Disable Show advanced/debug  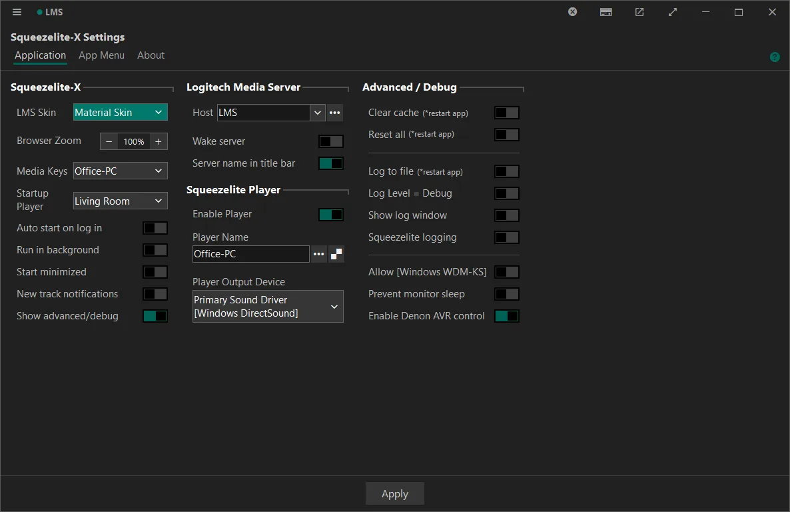[155, 316]
